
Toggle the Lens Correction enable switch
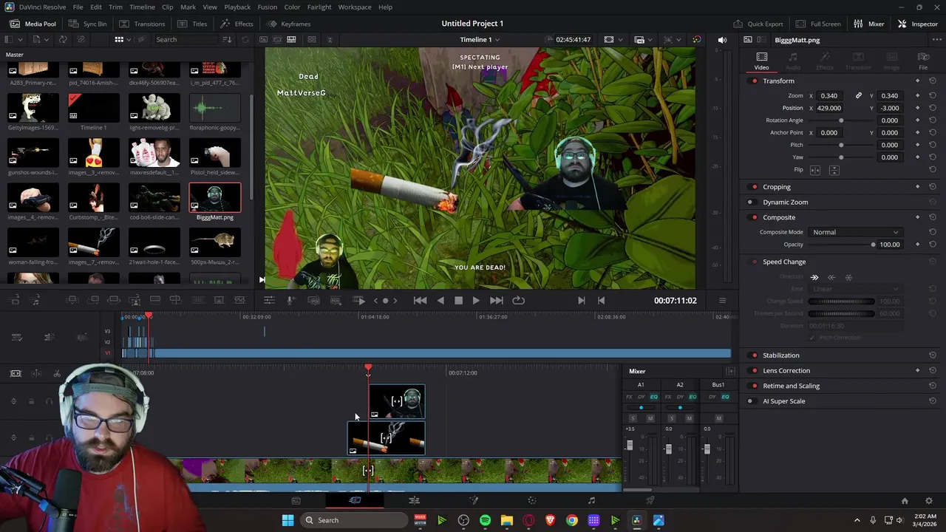[x=754, y=371]
